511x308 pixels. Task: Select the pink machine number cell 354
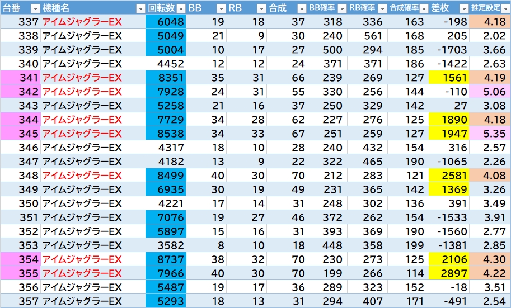[21, 259]
